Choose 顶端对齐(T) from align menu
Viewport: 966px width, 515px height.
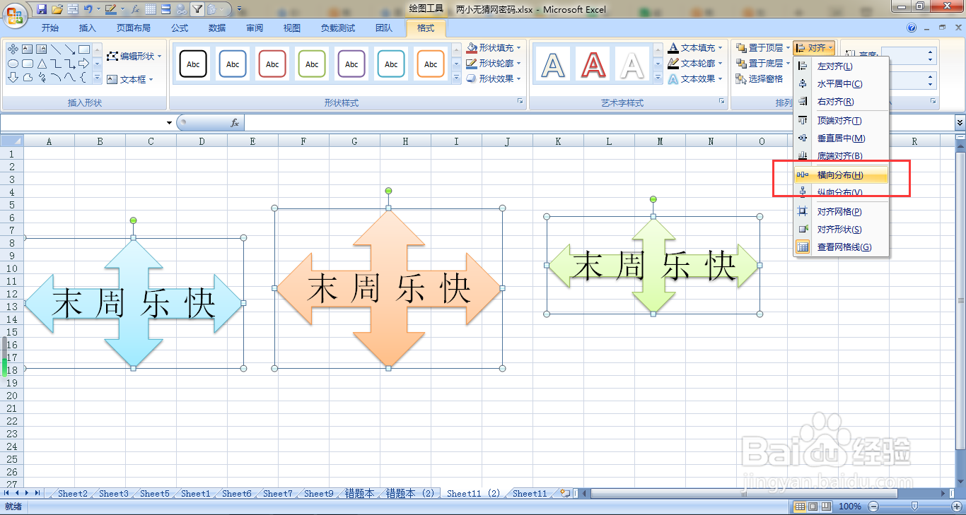842,121
